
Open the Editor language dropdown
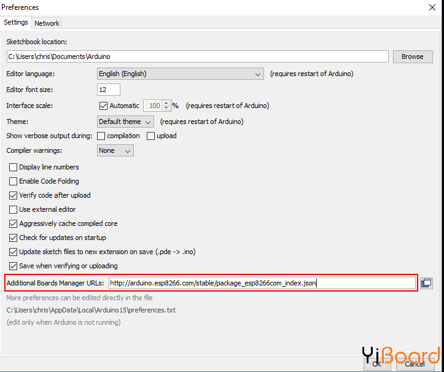(181, 74)
